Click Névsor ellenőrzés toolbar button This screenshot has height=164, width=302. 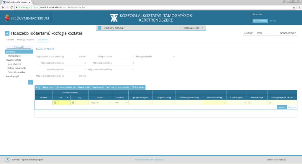click(66, 88)
